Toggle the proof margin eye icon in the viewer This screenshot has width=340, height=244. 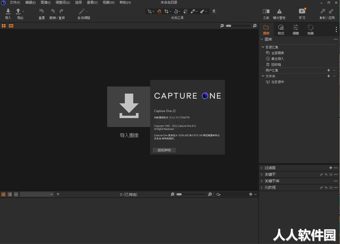click(11, 26)
